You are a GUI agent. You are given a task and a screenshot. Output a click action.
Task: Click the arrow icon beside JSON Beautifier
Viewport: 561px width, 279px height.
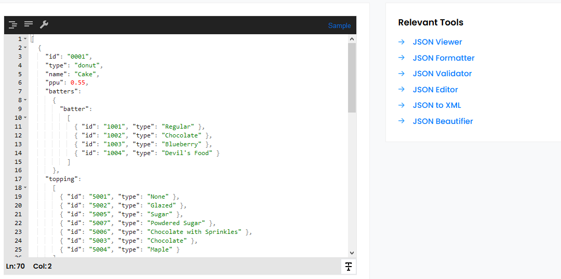tap(402, 121)
